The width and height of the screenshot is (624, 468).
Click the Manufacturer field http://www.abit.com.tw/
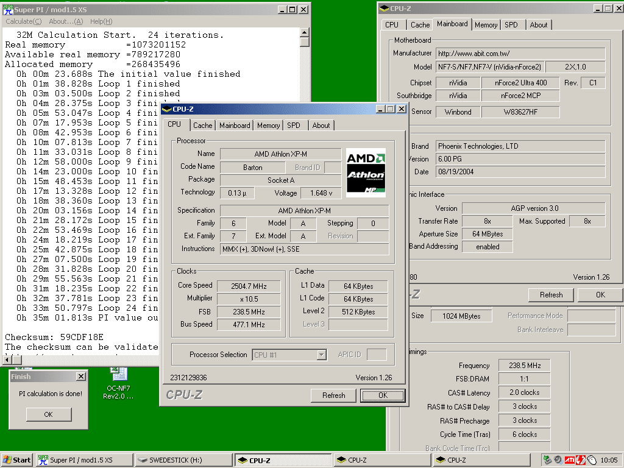(x=520, y=54)
